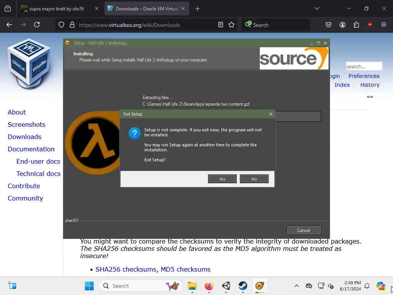The image size is (393, 295).
Task: Open Widgets icon at taskbar left
Action: (12, 285)
